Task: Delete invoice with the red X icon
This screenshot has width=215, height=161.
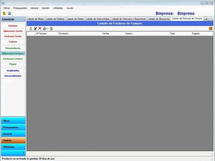Action: (40, 28)
